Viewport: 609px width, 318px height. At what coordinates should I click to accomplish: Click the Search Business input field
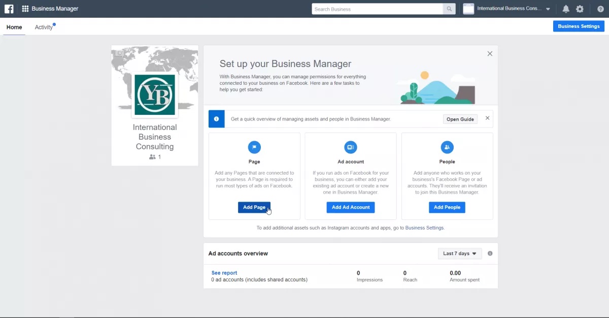[377, 9]
